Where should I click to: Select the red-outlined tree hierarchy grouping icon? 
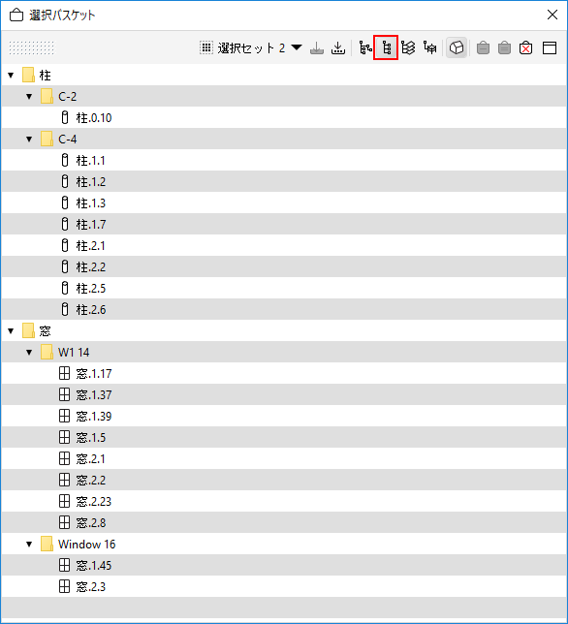point(386,47)
